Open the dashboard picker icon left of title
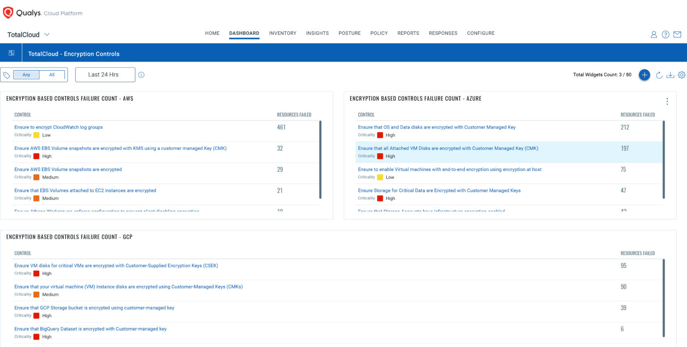Screen dimensions: 687x347 click(11, 53)
